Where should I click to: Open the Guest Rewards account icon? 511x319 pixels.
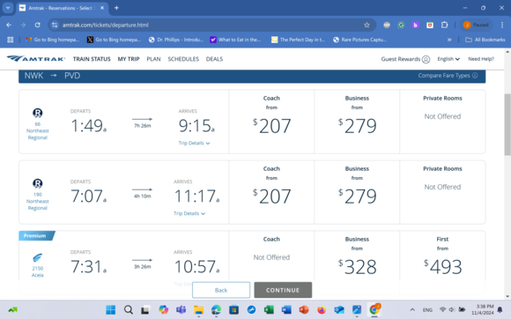point(426,59)
